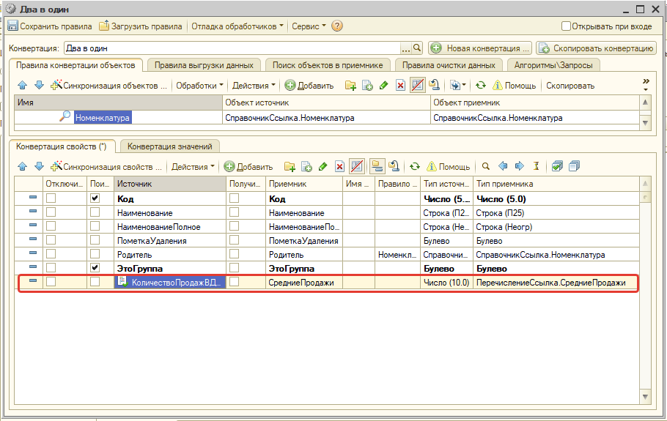Toggle search checkbox in Родитель row
The height and width of the screenshot is (421, 667).
point(95,254)
